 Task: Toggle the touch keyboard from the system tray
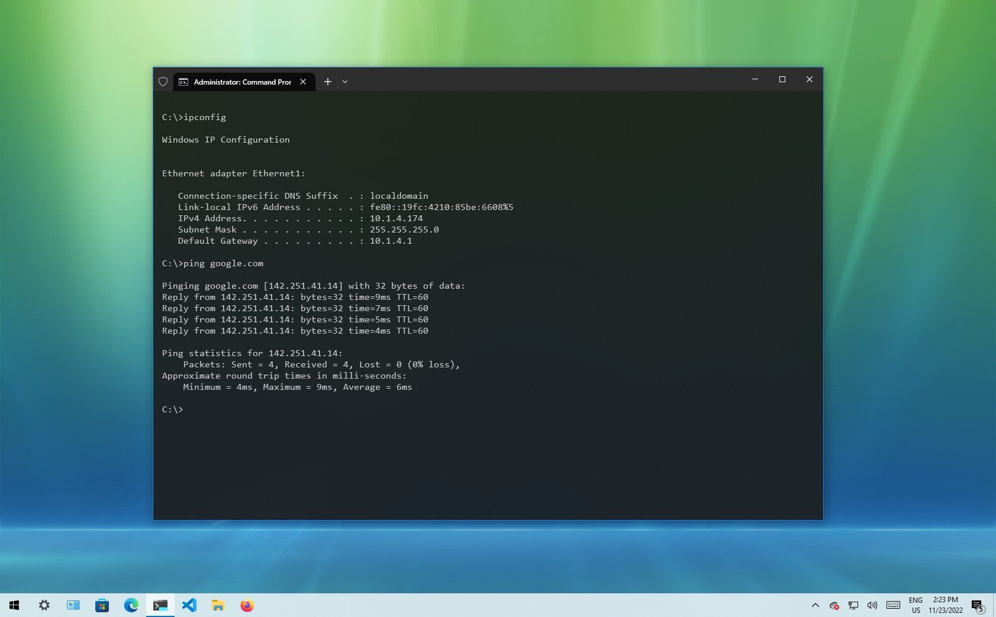coord(892,605)
